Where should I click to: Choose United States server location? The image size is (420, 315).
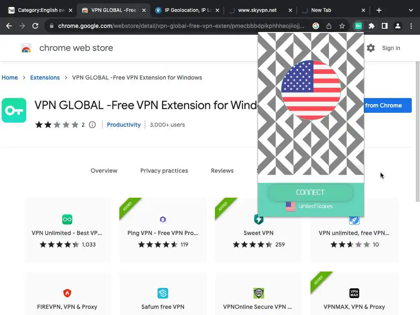click(310, 206)
